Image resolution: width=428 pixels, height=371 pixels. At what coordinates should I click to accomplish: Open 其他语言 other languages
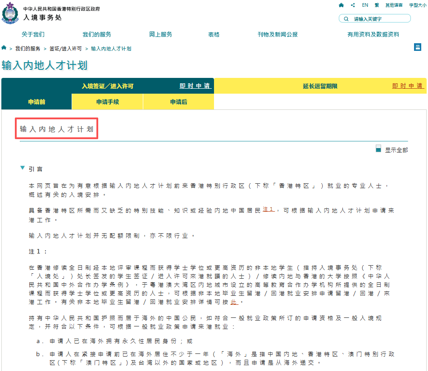click(x=394, y=5)
